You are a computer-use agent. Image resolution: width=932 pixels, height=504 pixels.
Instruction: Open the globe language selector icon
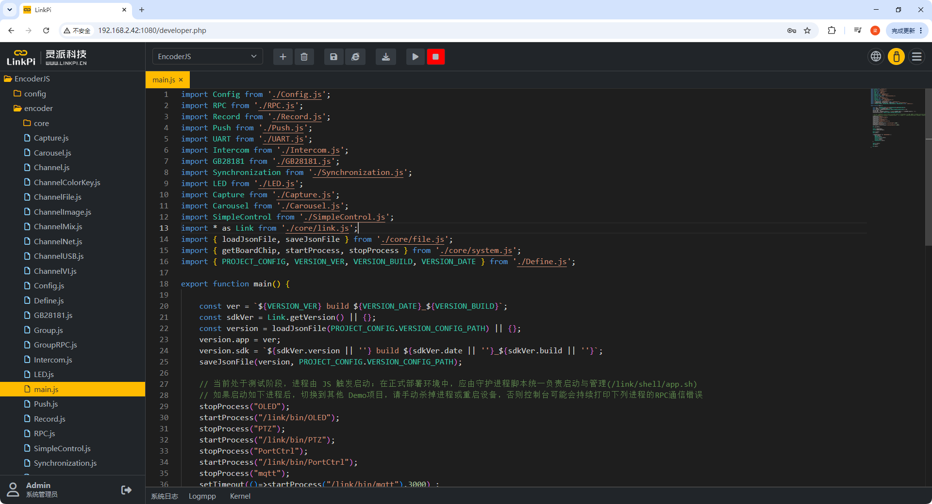876,57
